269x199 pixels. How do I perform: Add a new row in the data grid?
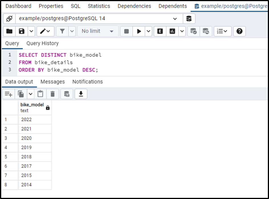pos(8,94)
